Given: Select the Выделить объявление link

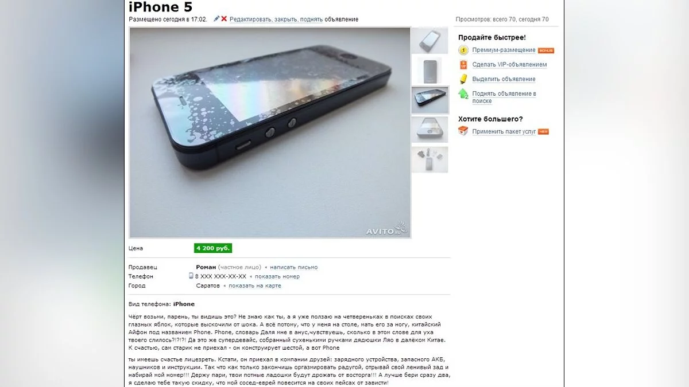Looking at the screenshot, I should [x=504, y=79].
